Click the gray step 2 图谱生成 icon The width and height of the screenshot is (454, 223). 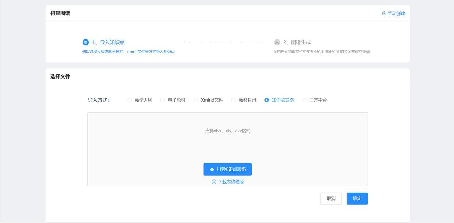pos(277,42)
